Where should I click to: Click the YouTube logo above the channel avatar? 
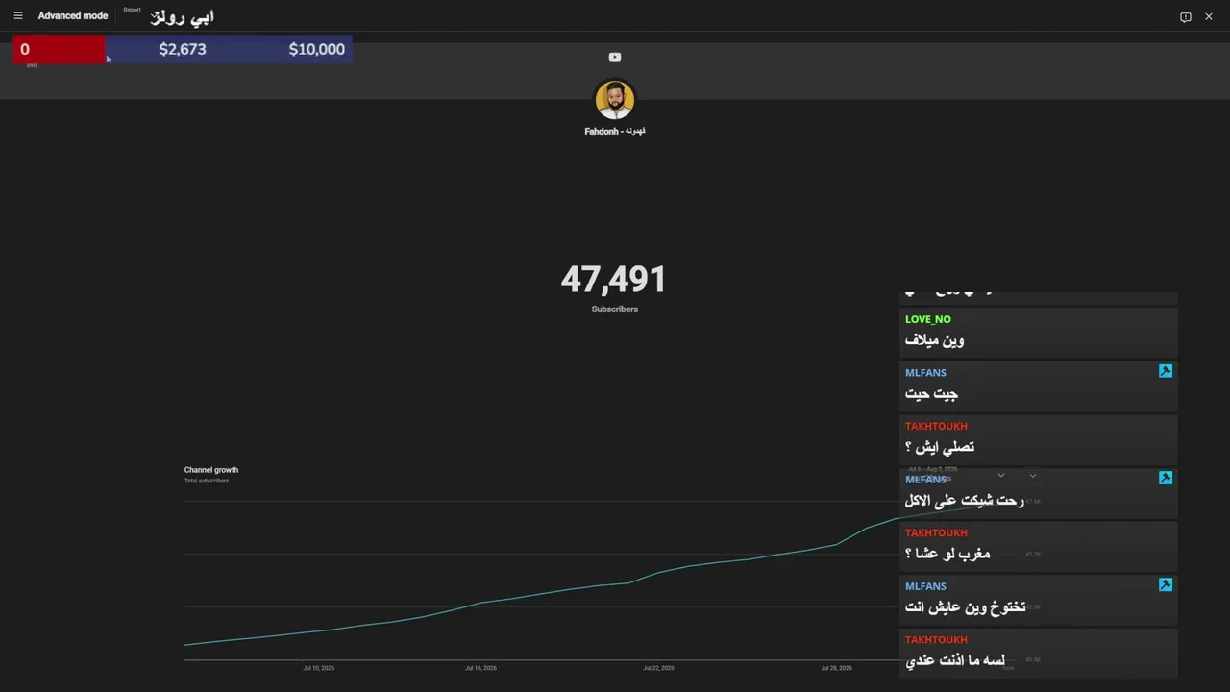tap(615, 57)
